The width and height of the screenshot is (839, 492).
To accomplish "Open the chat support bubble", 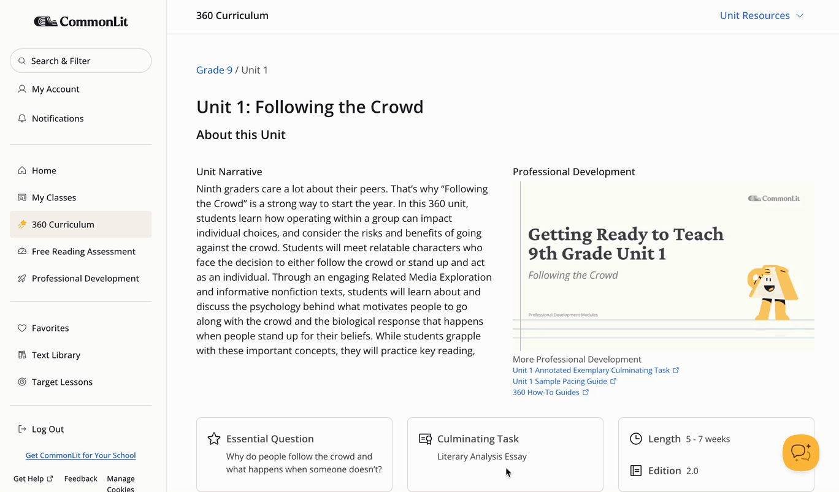I will pos(801,453).
